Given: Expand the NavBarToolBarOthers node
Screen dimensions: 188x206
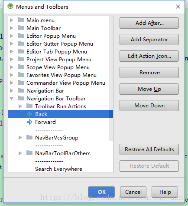Looking at the screenshot, I should pyautogui.click(x=20, y=153).
